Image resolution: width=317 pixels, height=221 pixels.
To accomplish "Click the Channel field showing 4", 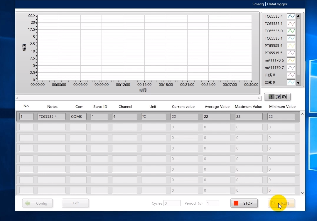I will tap(124, 116).
